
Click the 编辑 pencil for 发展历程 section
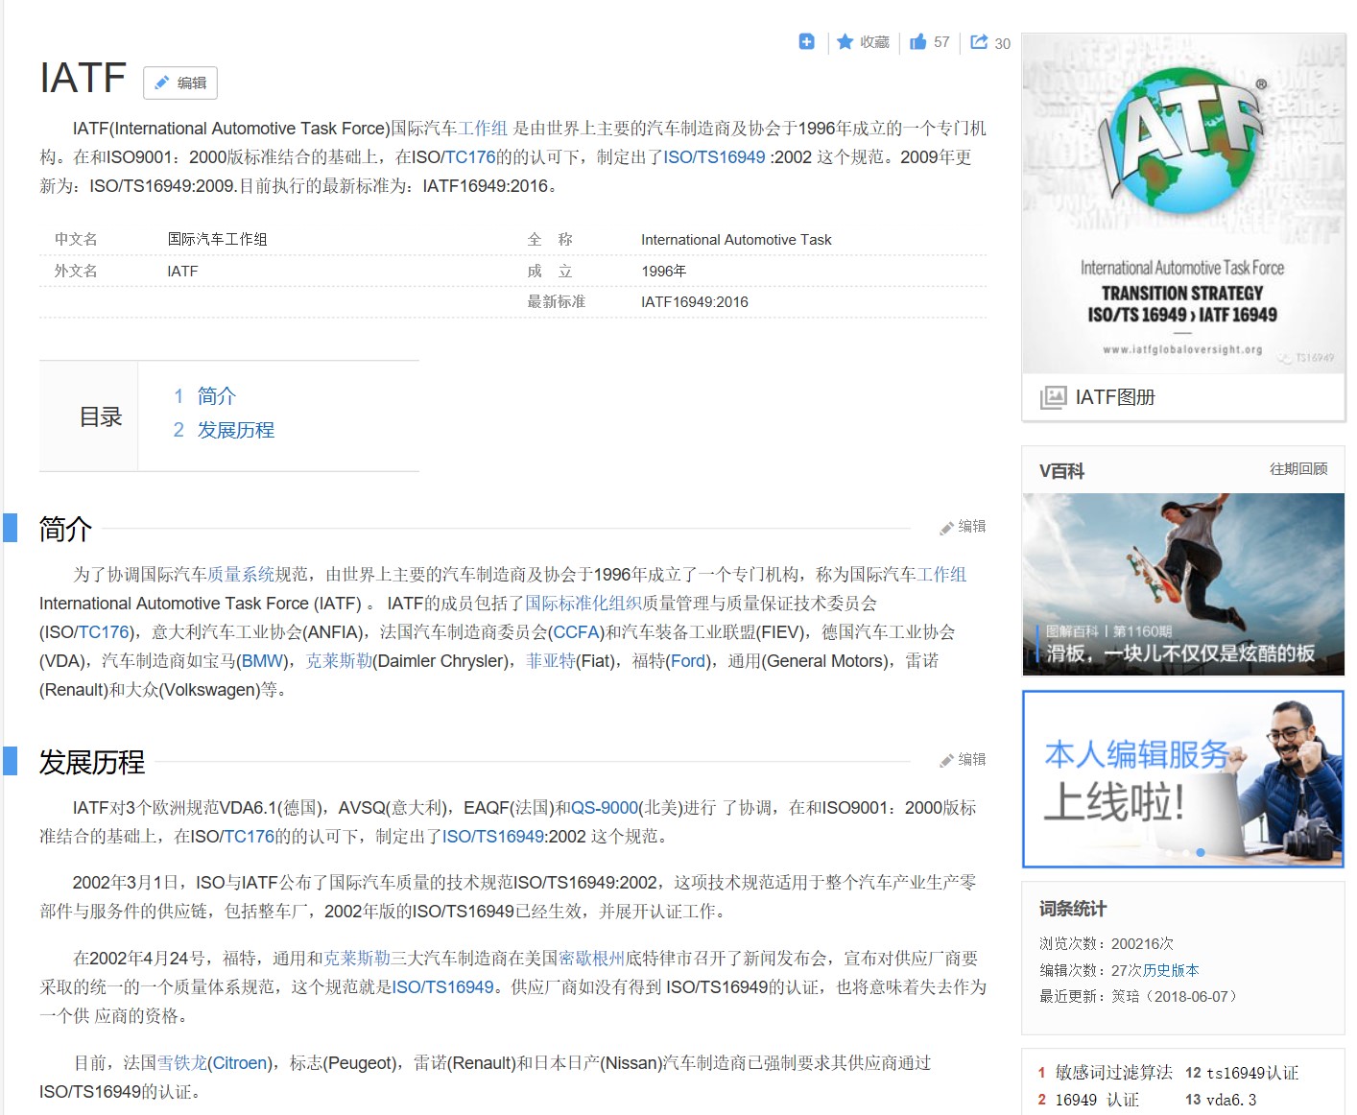(x=963, y=760)
